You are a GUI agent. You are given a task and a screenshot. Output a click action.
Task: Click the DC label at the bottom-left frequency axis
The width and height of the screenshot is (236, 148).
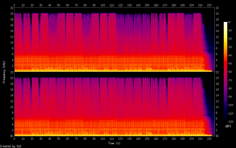coord(12,136)
